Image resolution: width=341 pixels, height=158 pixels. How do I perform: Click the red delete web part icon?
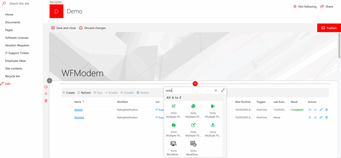46,101
